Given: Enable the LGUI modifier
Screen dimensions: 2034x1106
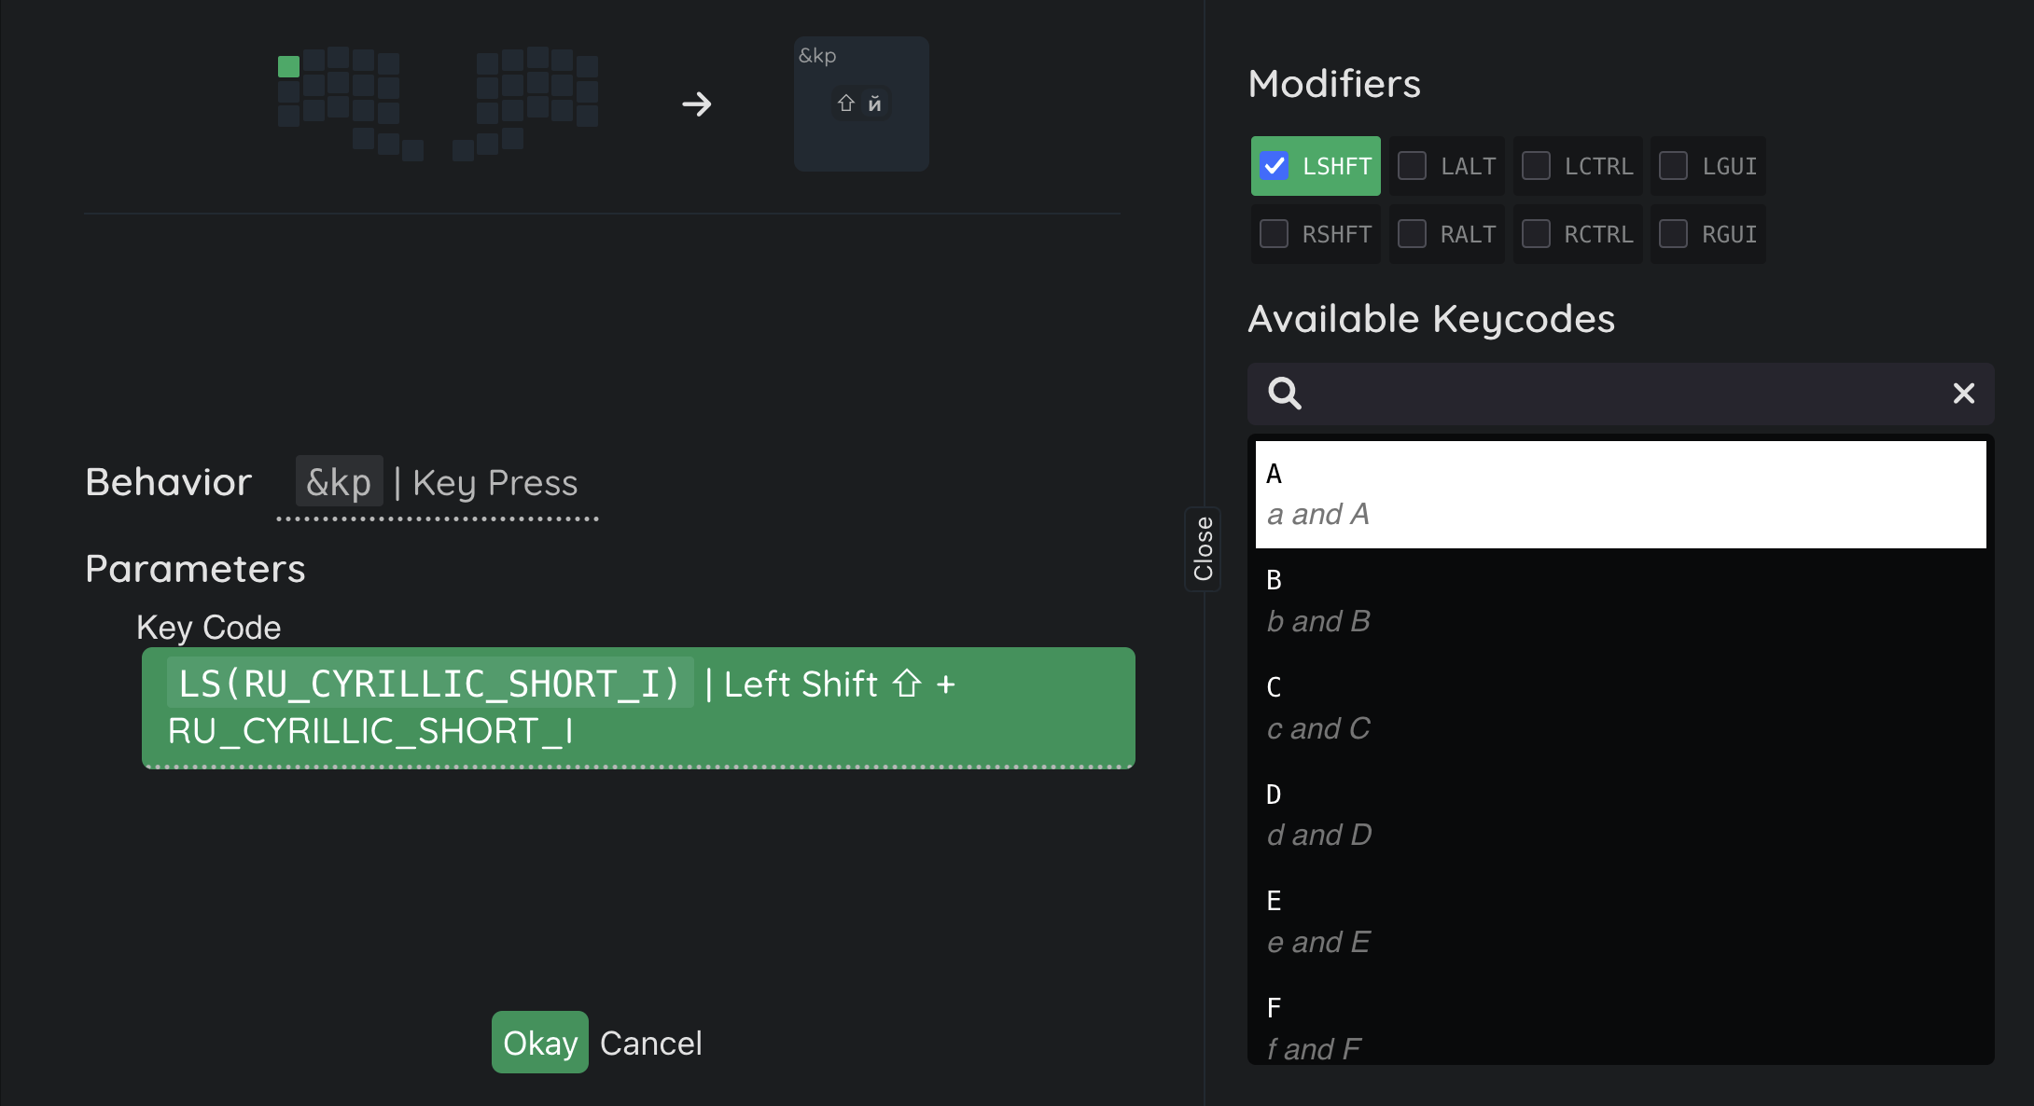Looking at the screenshot, I should click(x=1674, y=166).
